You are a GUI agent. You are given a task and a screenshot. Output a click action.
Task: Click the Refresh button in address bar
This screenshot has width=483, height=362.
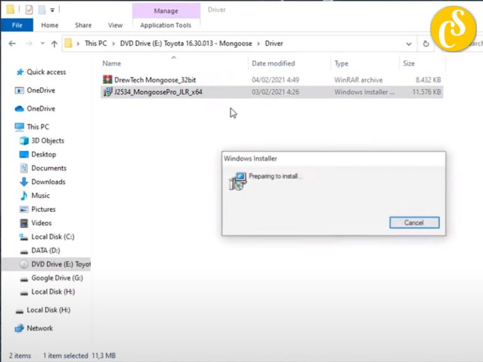pyautogui.click(x=426, y=44)
